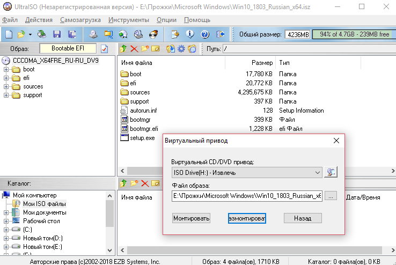This screenshot has width=396, height=265.
Task: Select Мой компьютер in catalog tree
Action: click(34, 195)
